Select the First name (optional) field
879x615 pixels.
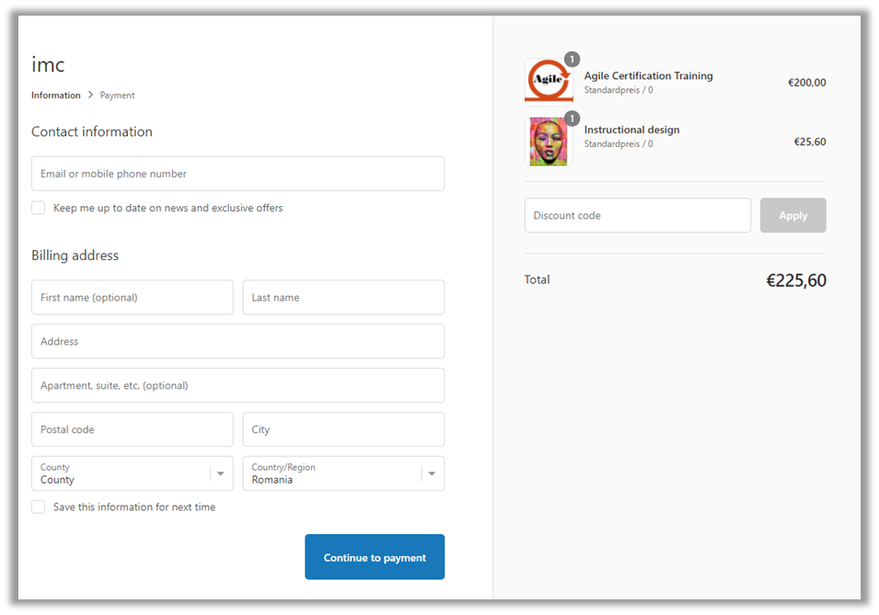pyautogui.click(x=132, y=298)
